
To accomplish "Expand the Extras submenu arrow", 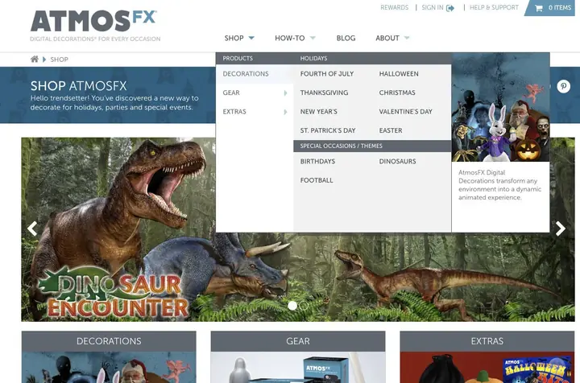I will pos(285,112).
